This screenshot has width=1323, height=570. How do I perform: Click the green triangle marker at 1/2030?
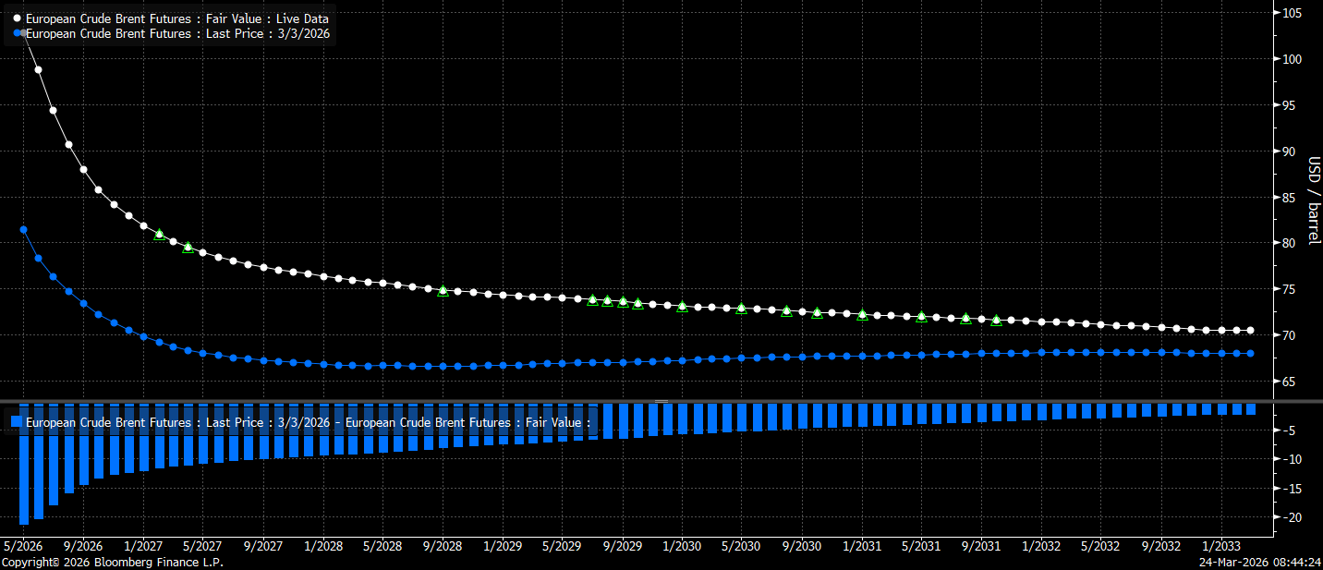pyautogui.click(x=682, y=306)
